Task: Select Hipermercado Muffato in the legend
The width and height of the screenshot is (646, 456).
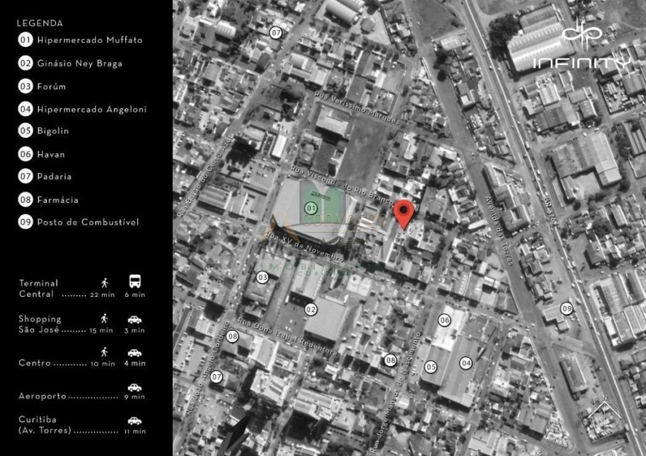Action: (89, 40)
